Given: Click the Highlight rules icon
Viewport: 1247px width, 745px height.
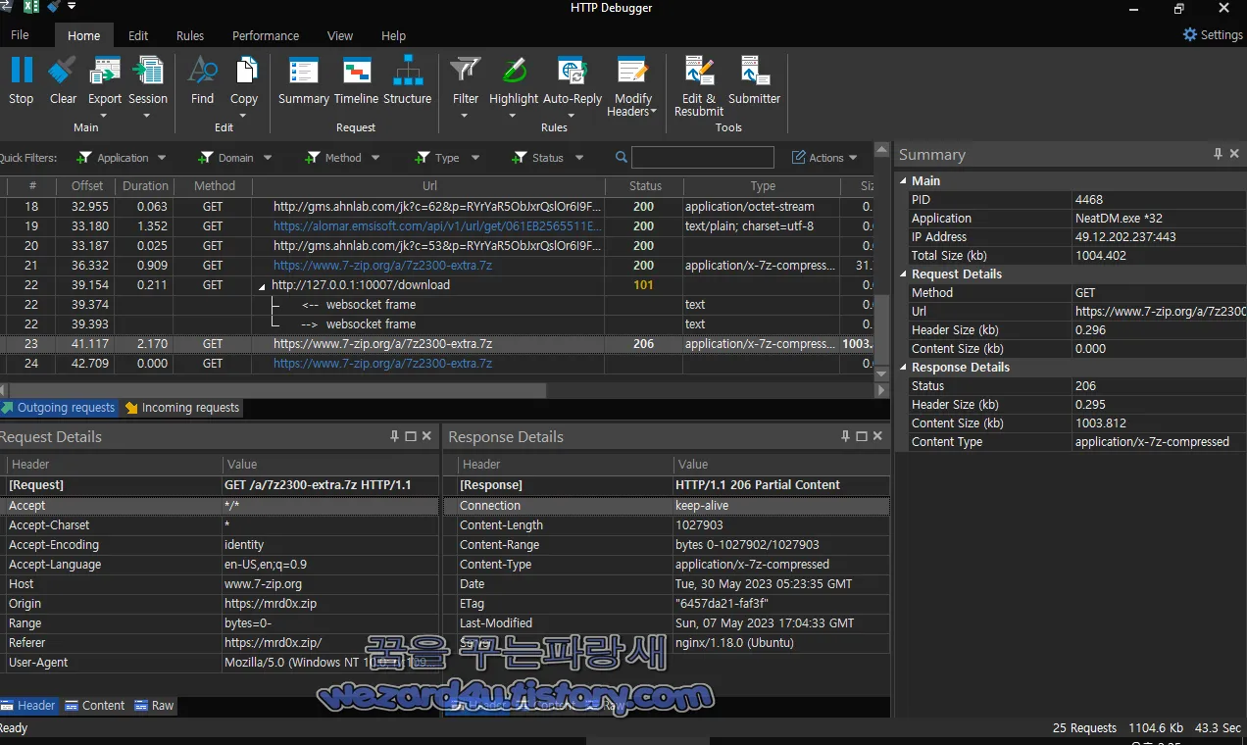Looking at the screenshot, I should [514, 71].
